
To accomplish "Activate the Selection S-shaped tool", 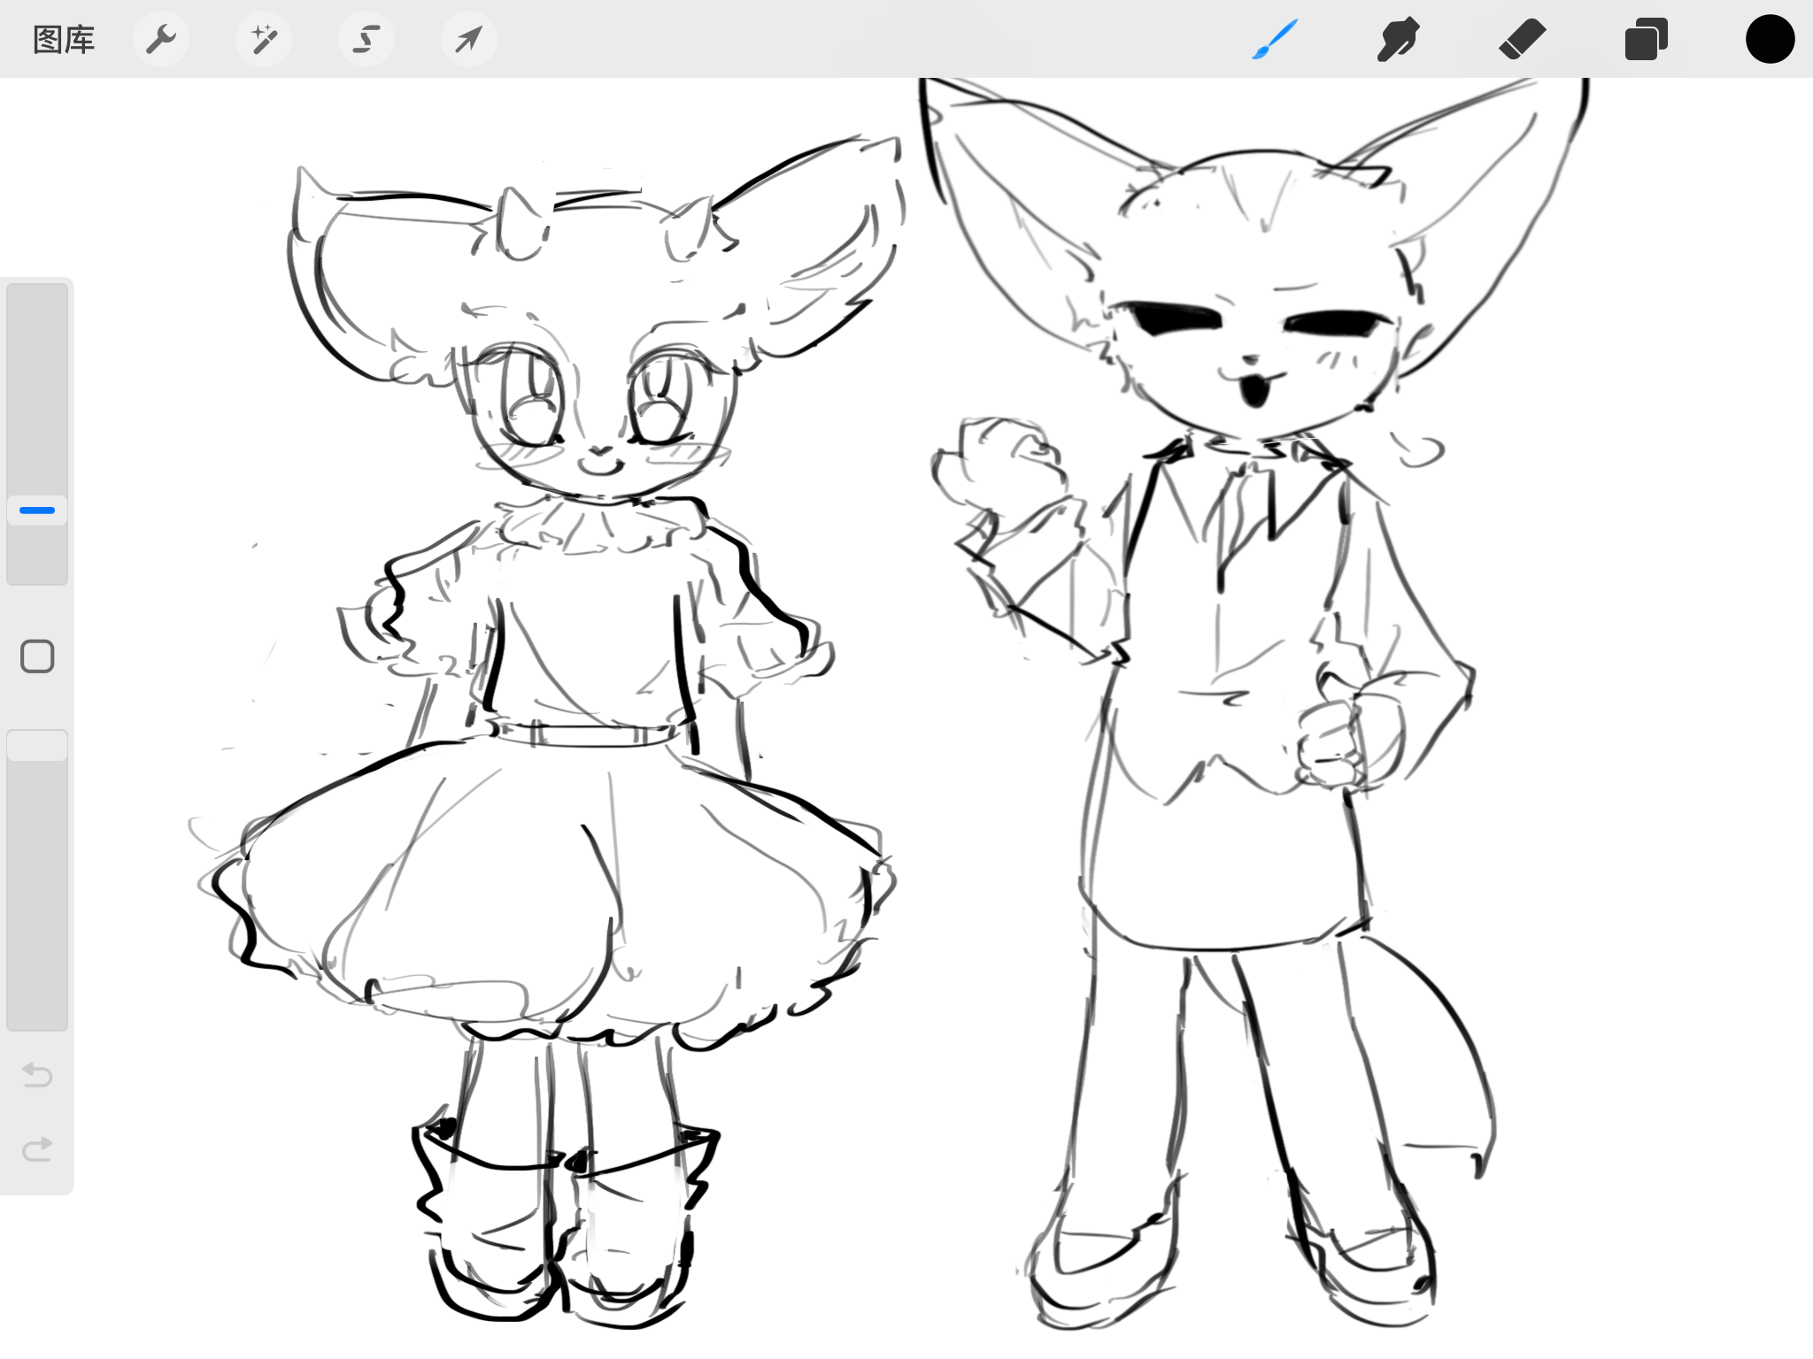I will tap(366, 40).
